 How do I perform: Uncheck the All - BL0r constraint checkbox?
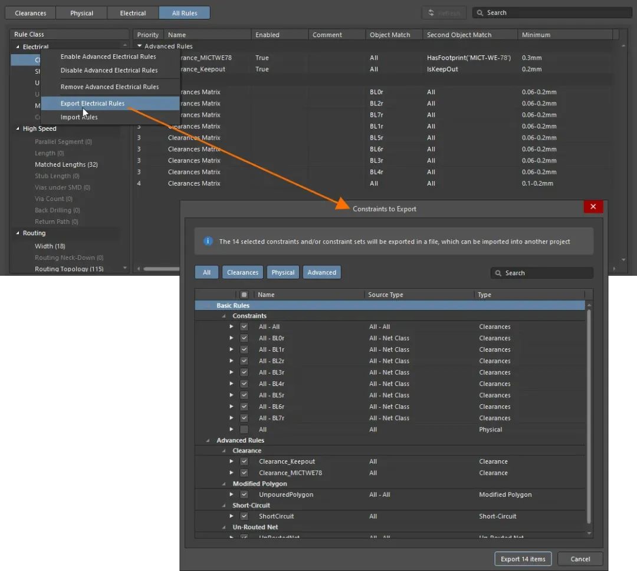click(244, 338)
